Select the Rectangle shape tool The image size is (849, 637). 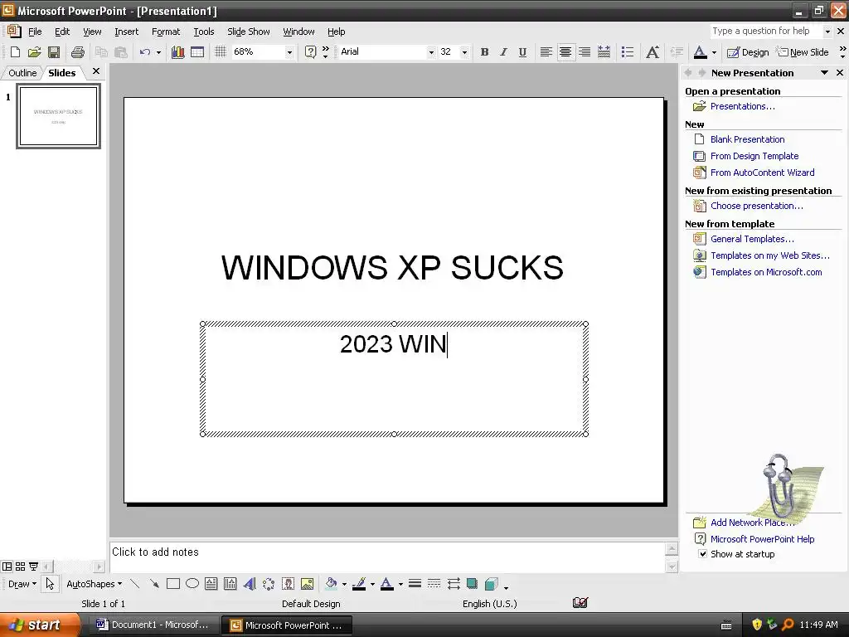(173, 583)
